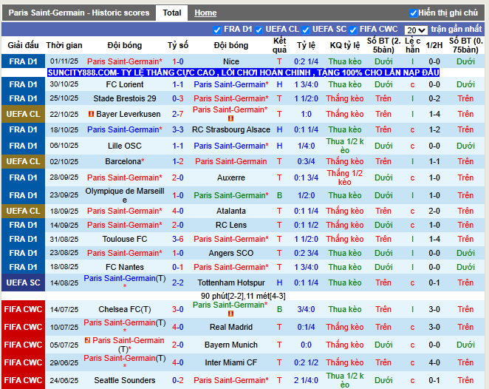Select the FIFA CWC cell dated 14/07/25
Viewport: 489px width, 389px height.
(24, 309)
